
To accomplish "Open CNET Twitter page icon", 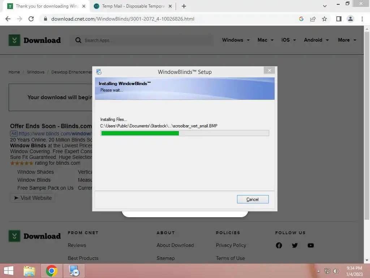I will (295, 245).
